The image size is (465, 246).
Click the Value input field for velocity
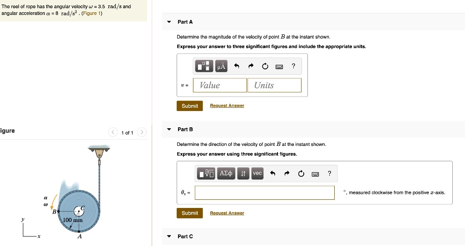click(220, 85)
